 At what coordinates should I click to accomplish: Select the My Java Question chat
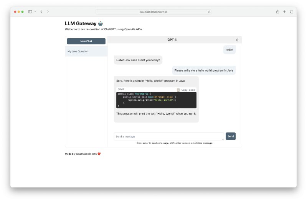coord(86,51)
